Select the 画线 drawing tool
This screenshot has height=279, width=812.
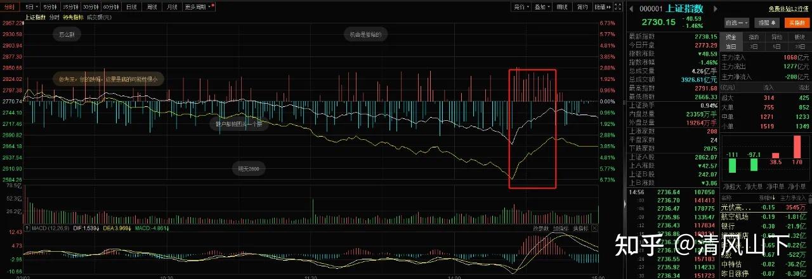point(561,7)
